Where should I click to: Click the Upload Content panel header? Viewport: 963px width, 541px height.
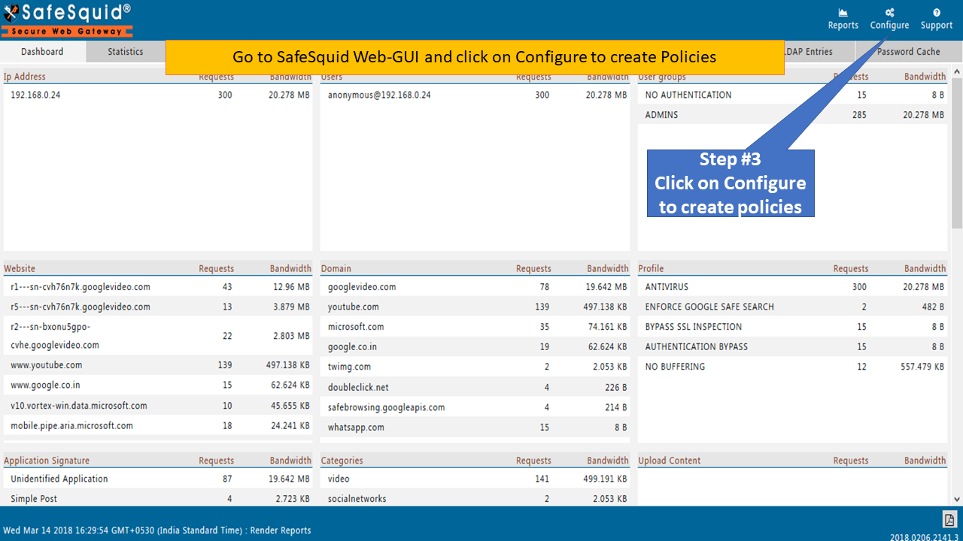670,461
